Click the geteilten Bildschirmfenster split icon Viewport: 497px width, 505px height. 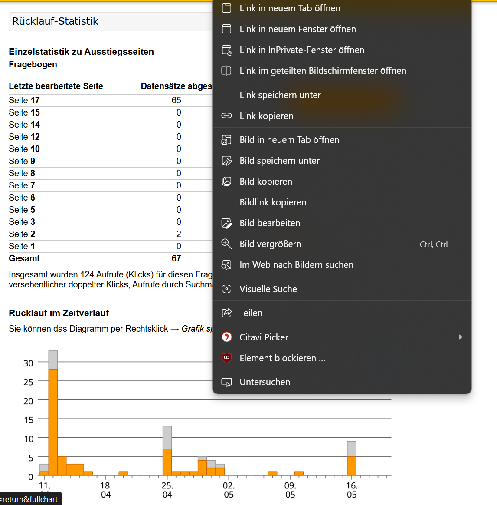(226, 70)
